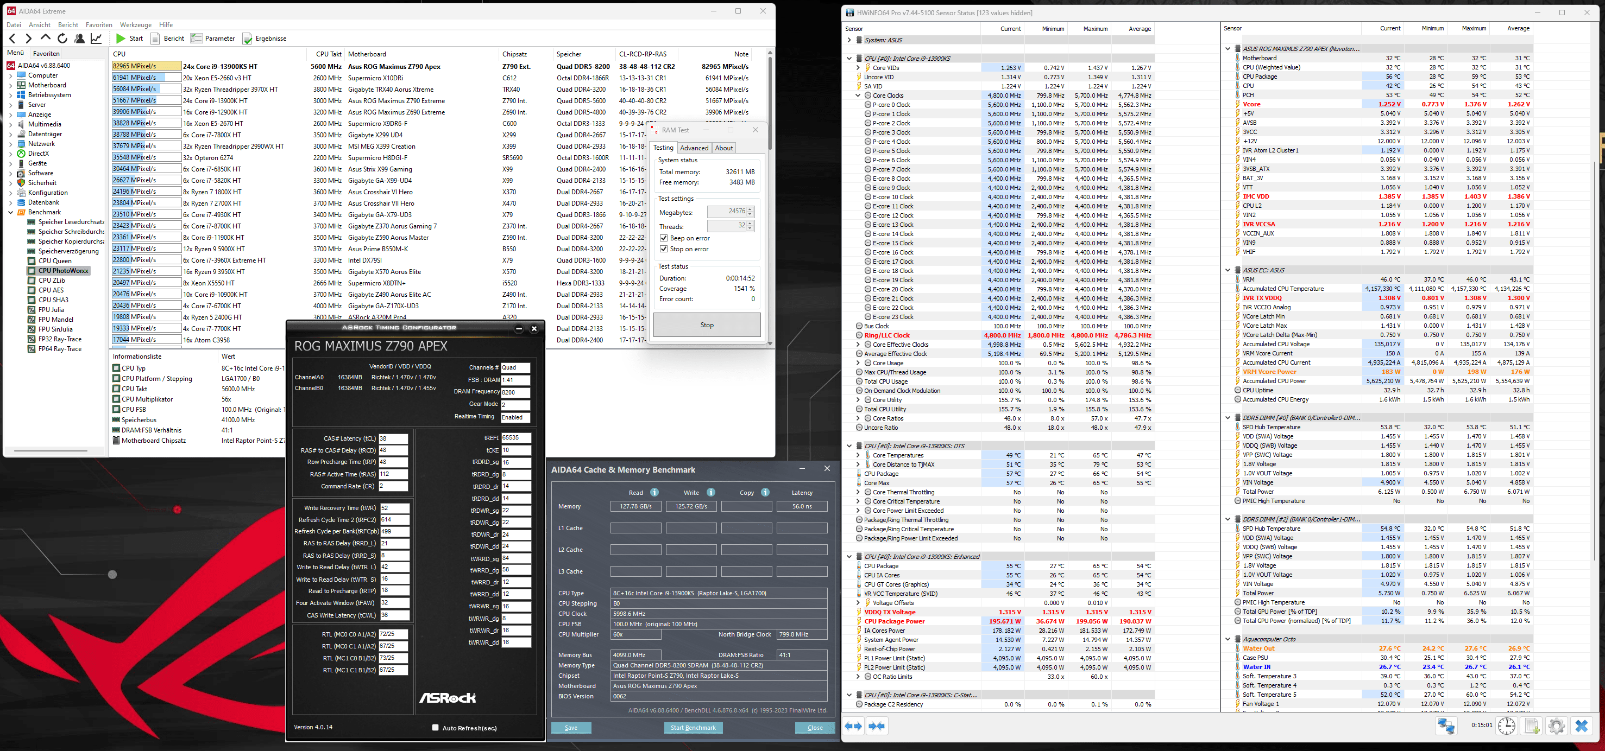Open Parameter in the AIDA64 toolbar

(213, 39)
